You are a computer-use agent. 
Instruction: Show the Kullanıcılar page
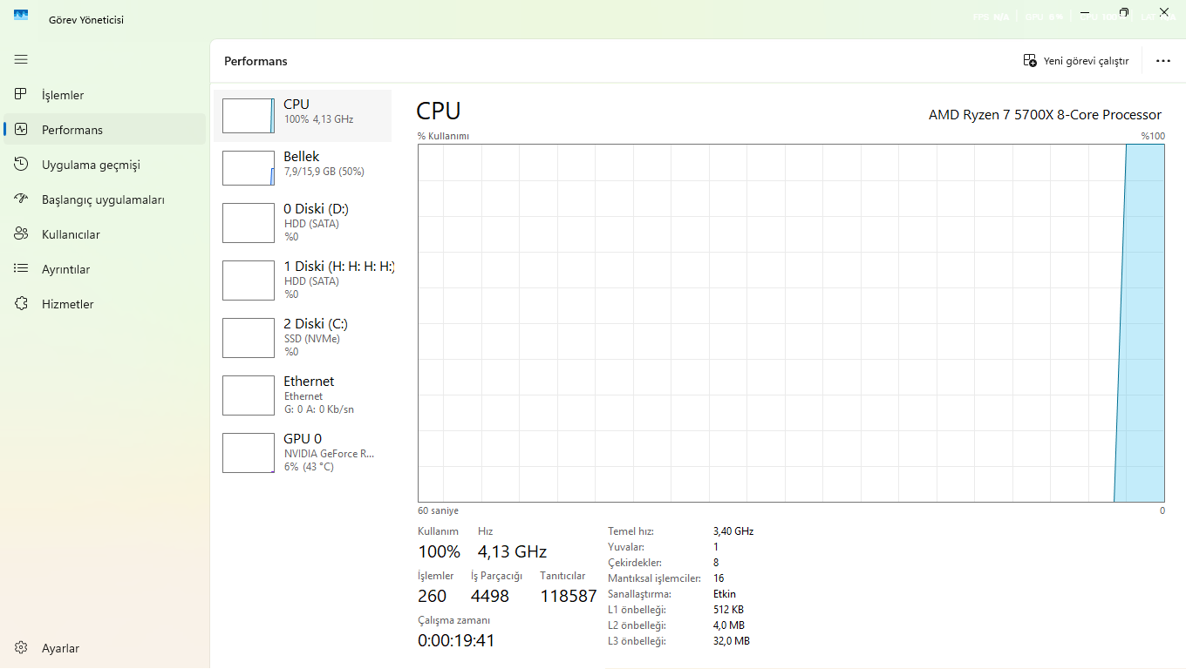coord(105,234)
